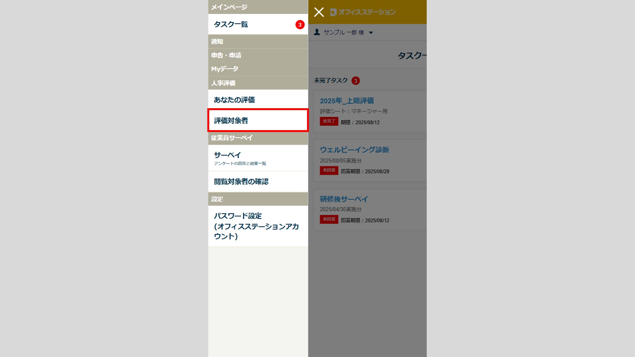Click the 未完了タスク count badge
635x357 pixels.
356,81
